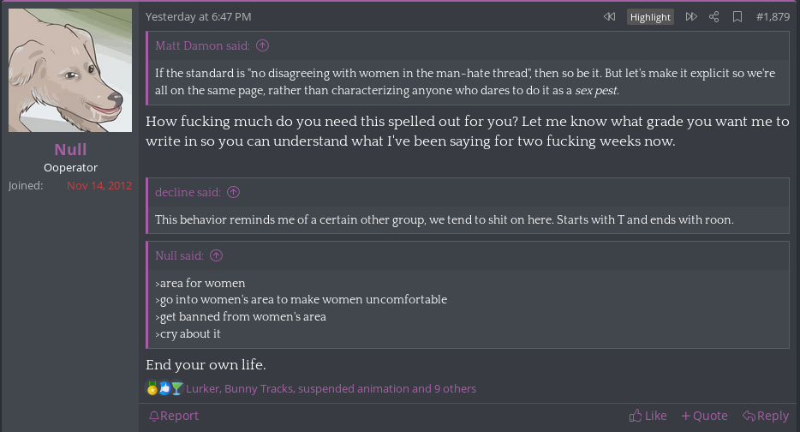The image size is (800, 432).
Task: Jump to previous highlighted post arrow
Action: point(609,16)
